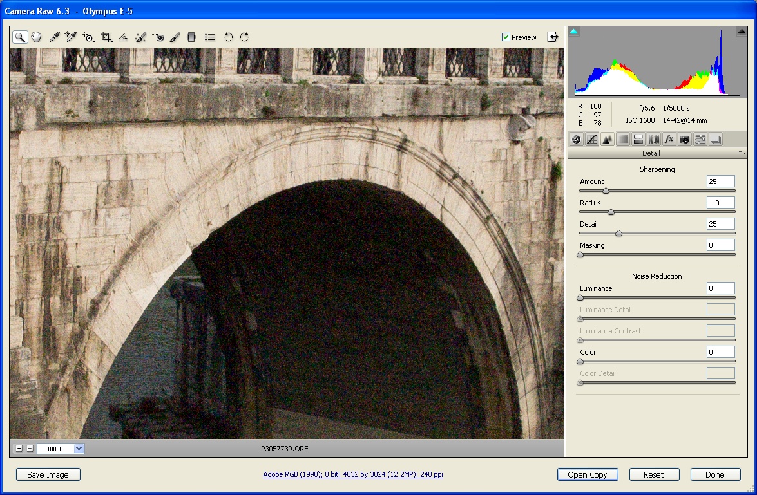Open the Split Toning panel tab
Screen dimensions: 757x495
638,140
